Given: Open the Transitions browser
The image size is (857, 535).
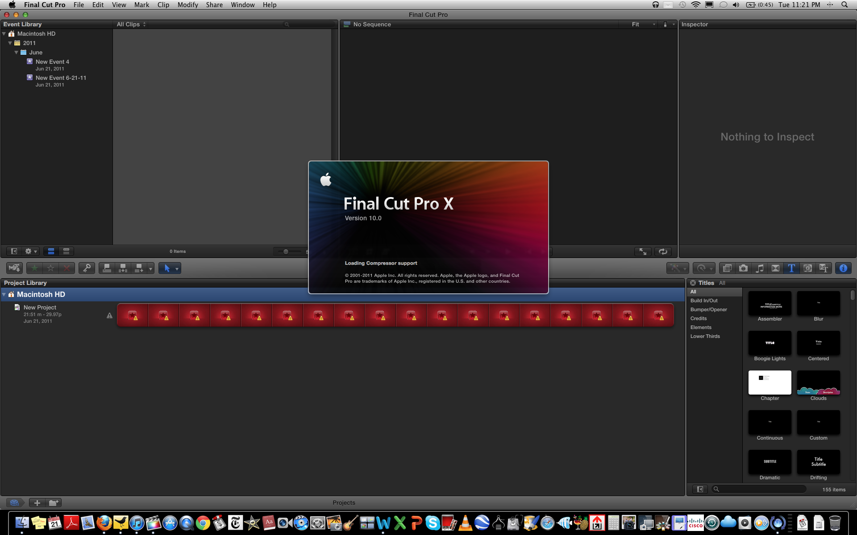Looking at the screenshot, I should (775, 268).
